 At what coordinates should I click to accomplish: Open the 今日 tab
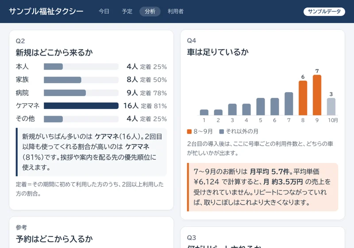coord(104,12)
